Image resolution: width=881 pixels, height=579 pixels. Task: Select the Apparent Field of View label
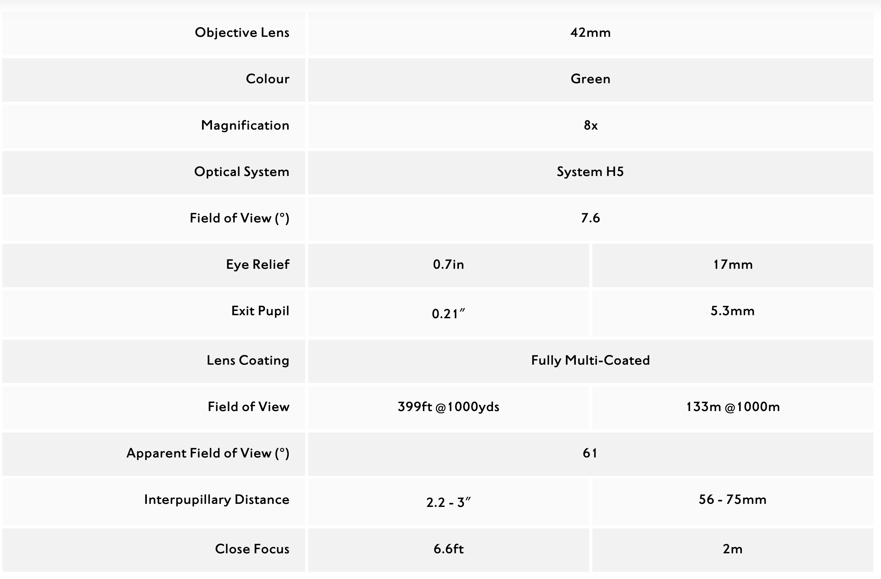pyautogui.click(x=208, y=453)
